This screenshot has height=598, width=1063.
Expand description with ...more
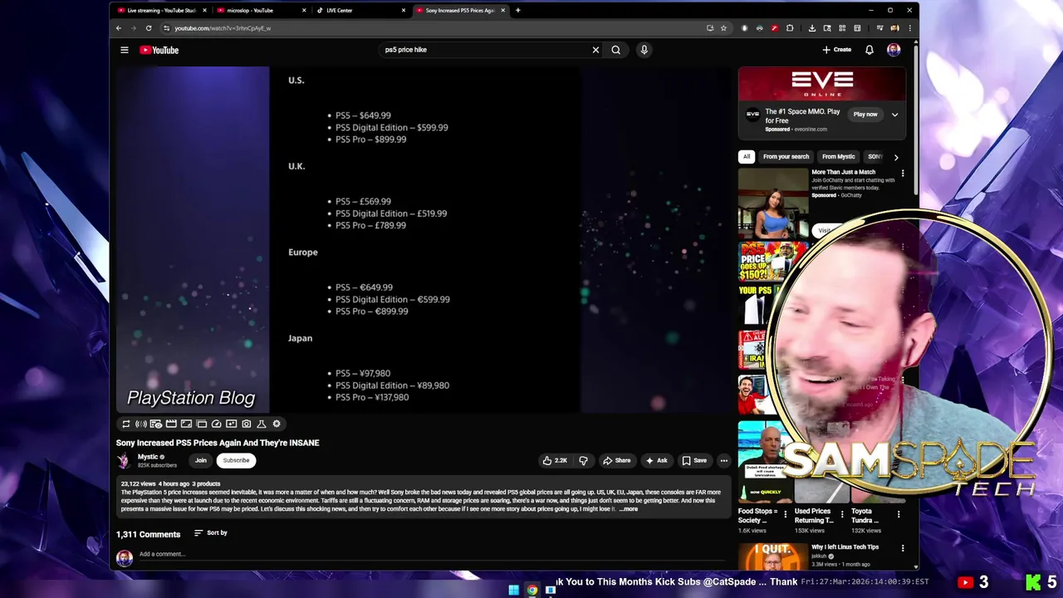coord(629,509)
